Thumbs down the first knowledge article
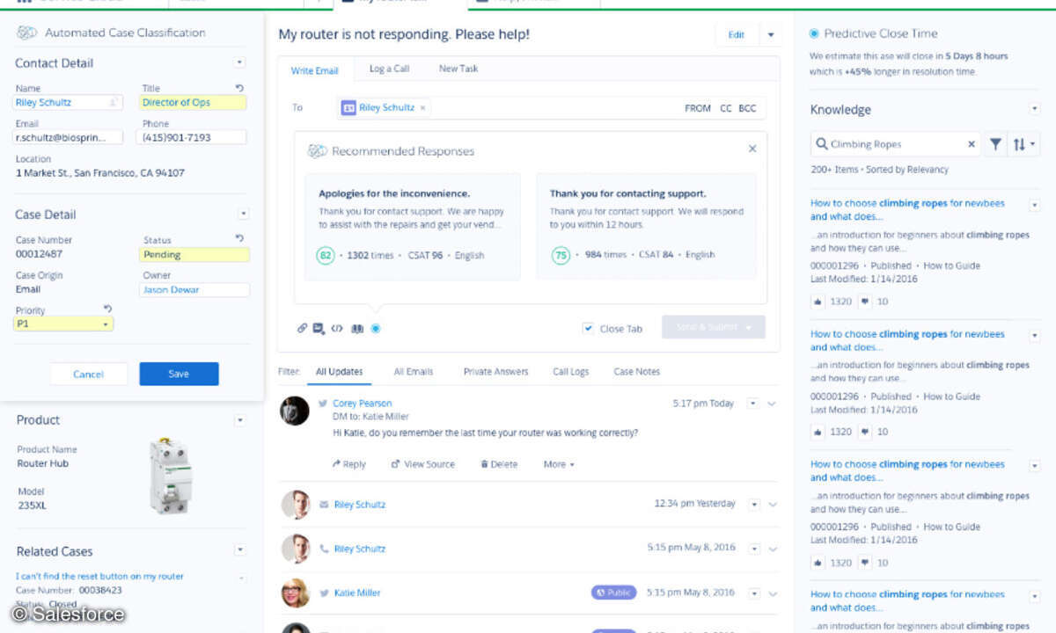This screenshot has width=1056, height=633. [x=864, y=301]
